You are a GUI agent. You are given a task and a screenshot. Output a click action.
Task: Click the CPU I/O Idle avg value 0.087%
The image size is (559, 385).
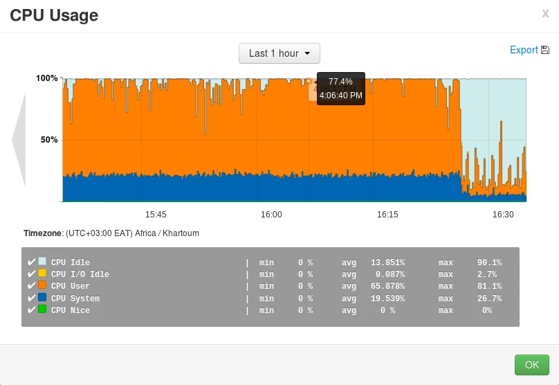390,274
